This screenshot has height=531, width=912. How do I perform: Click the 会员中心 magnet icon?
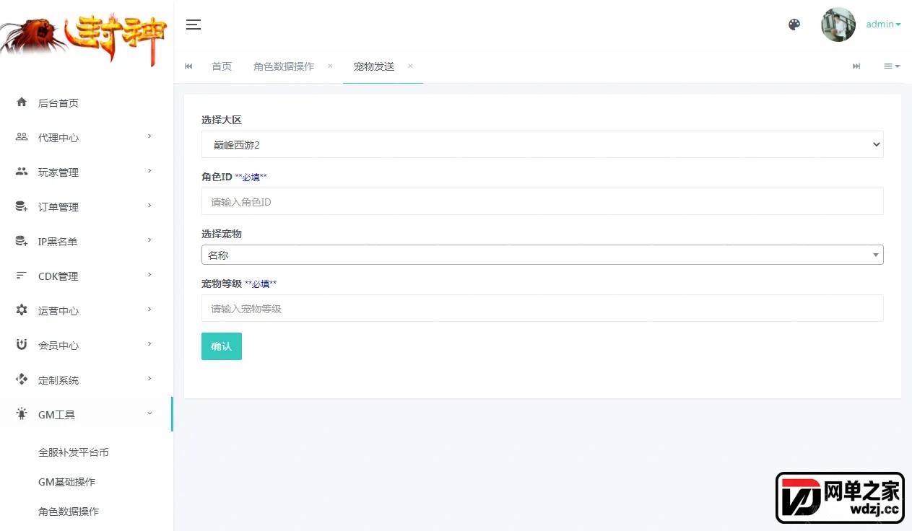click(x=22, y=345)
